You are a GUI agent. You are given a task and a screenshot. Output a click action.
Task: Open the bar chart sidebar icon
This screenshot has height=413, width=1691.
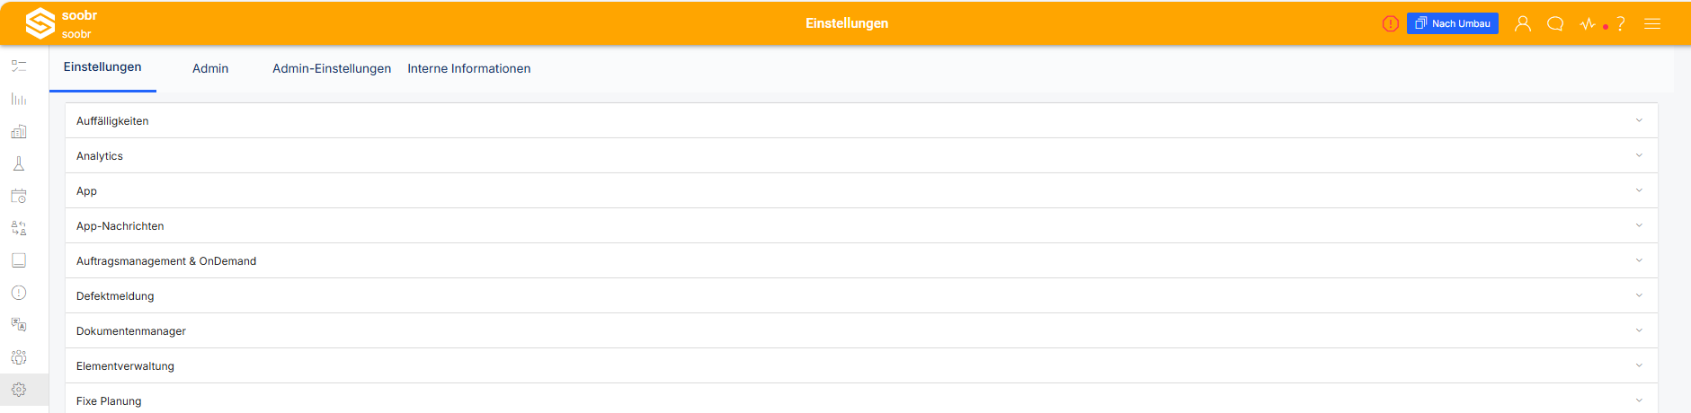point(19,99)
